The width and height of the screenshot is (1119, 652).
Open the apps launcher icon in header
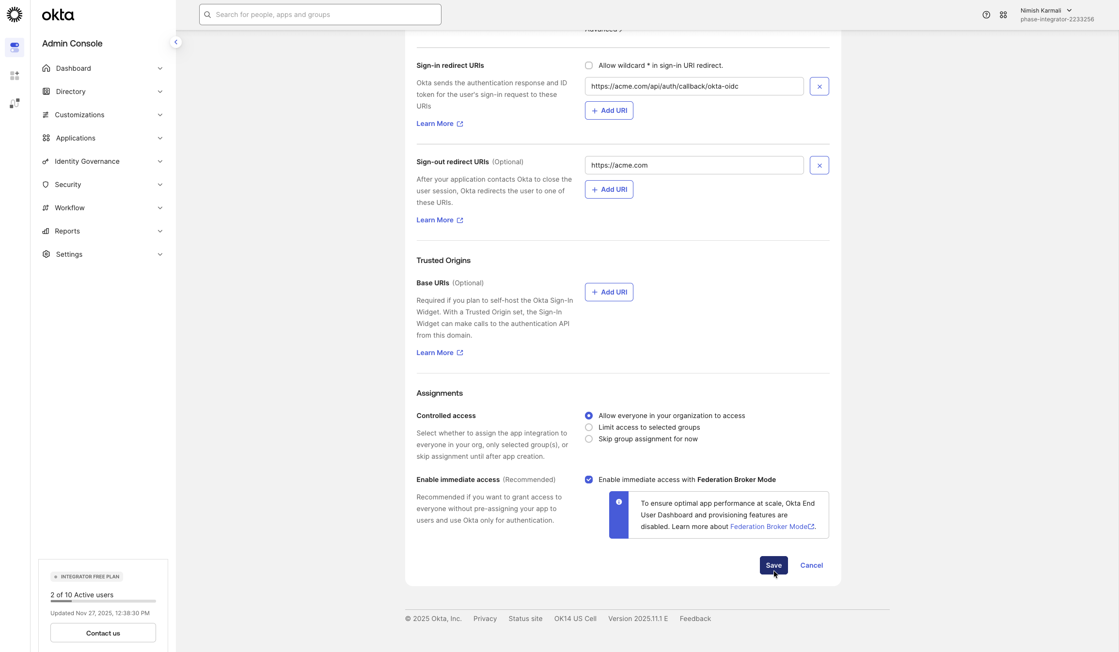pos(1003,15)
